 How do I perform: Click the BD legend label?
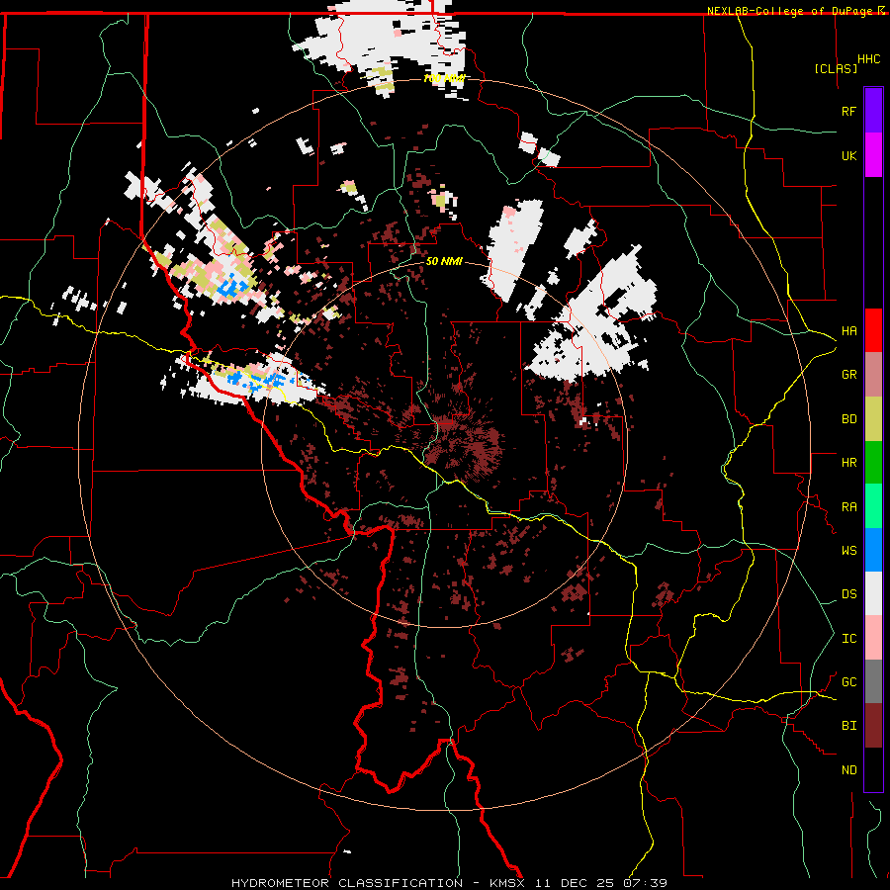(x=848, y=419)
